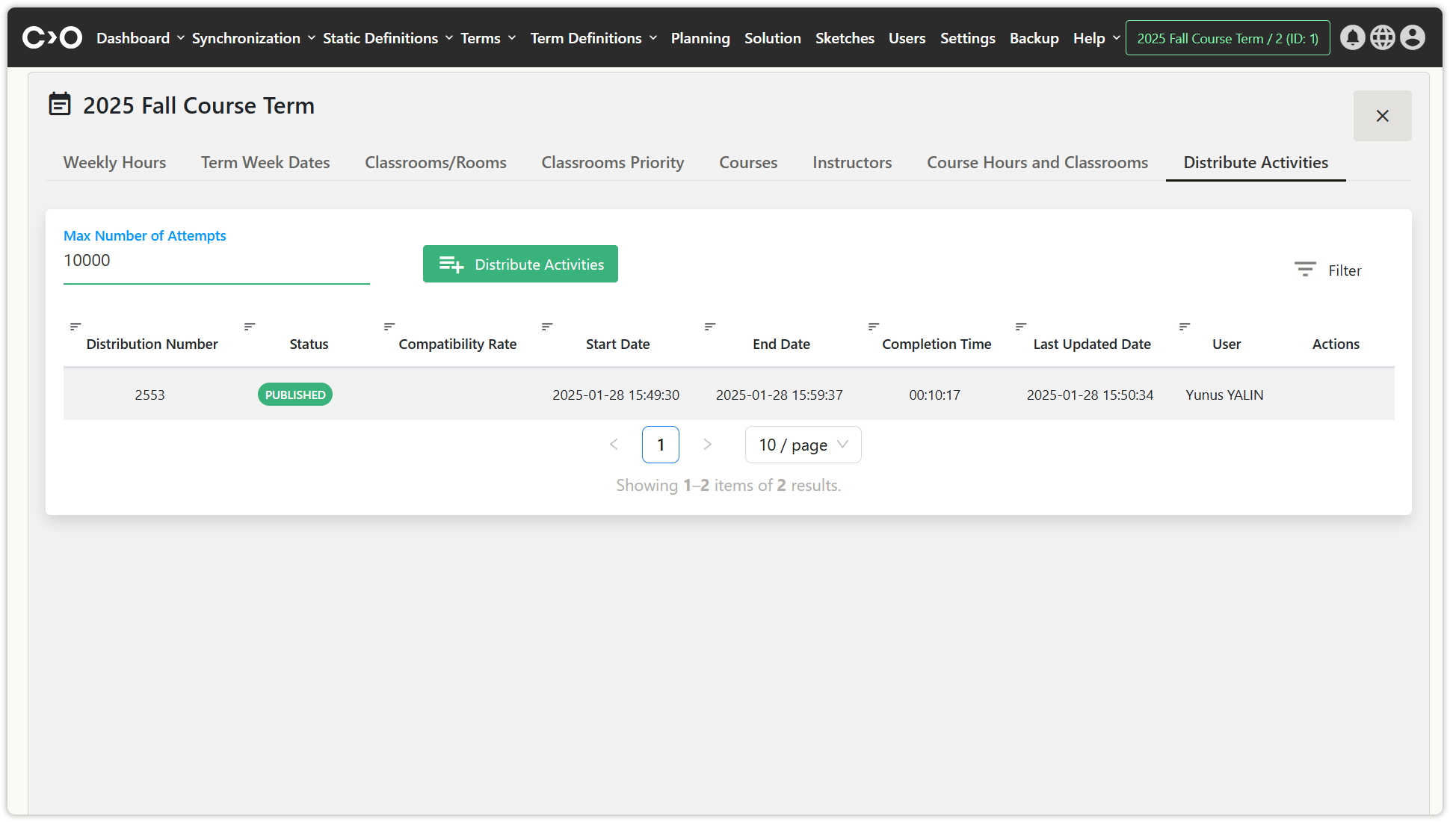Click the Max Number of Attempts field
Viewport: 1450px width, 822px height.
click(x=216, y=261)
